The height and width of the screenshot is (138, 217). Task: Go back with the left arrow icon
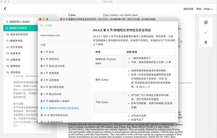[5, 9]
